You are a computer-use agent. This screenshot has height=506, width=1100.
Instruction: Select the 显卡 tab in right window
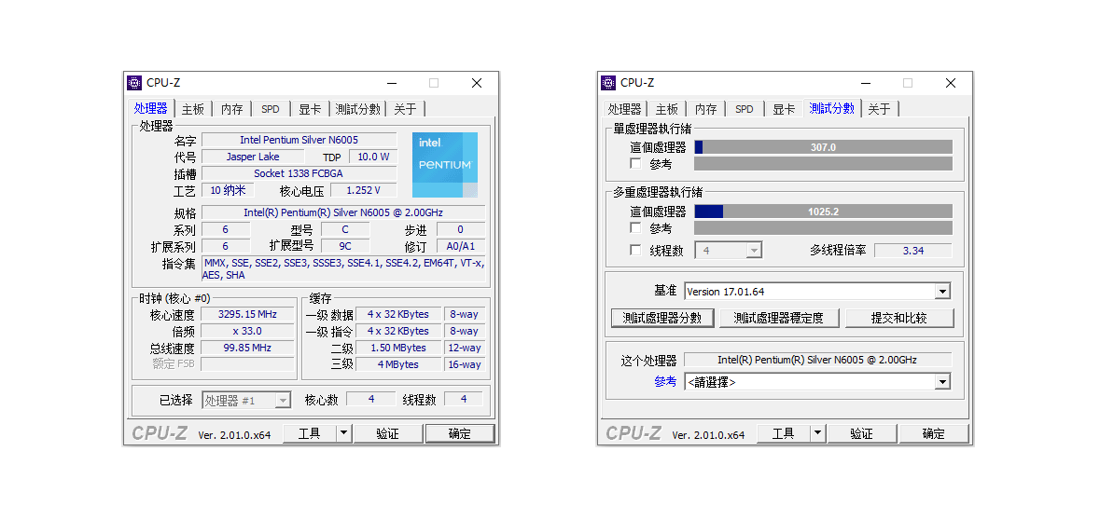point(784,109)
